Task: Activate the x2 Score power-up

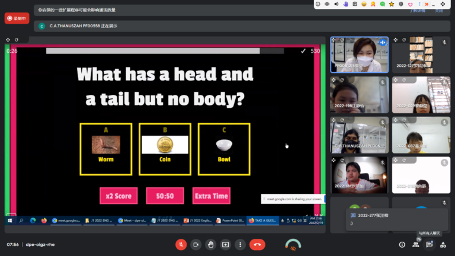Action: (118, 196)
